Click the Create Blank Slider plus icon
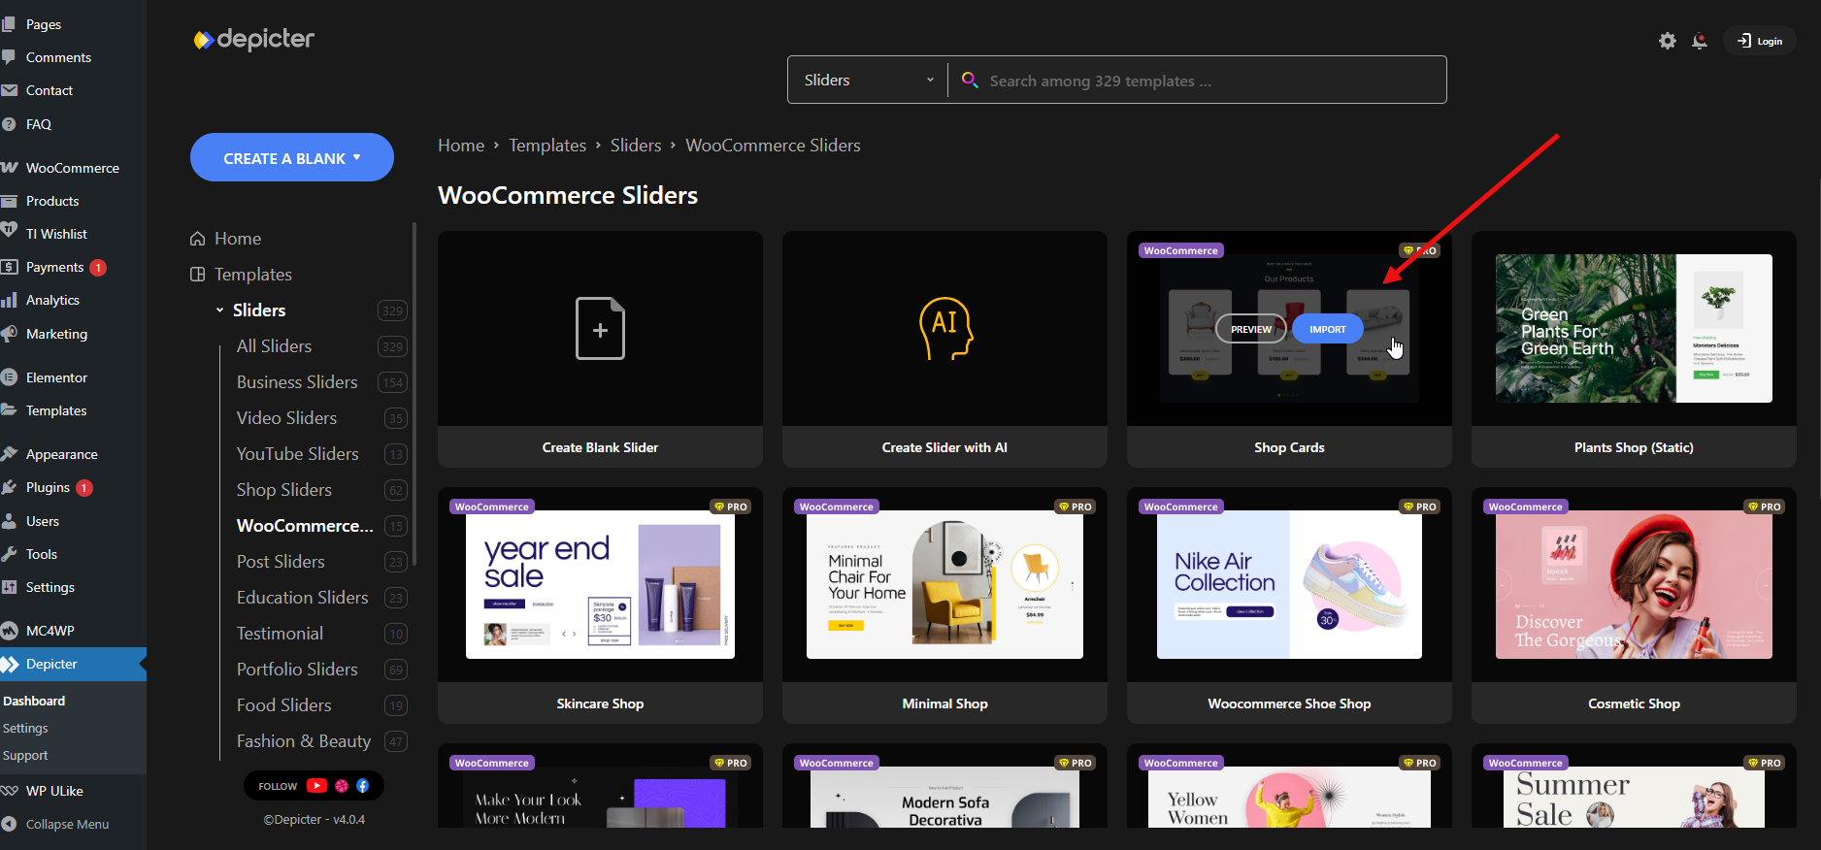This screenshot has width=1821, height=850. click(x=600, y=329)
